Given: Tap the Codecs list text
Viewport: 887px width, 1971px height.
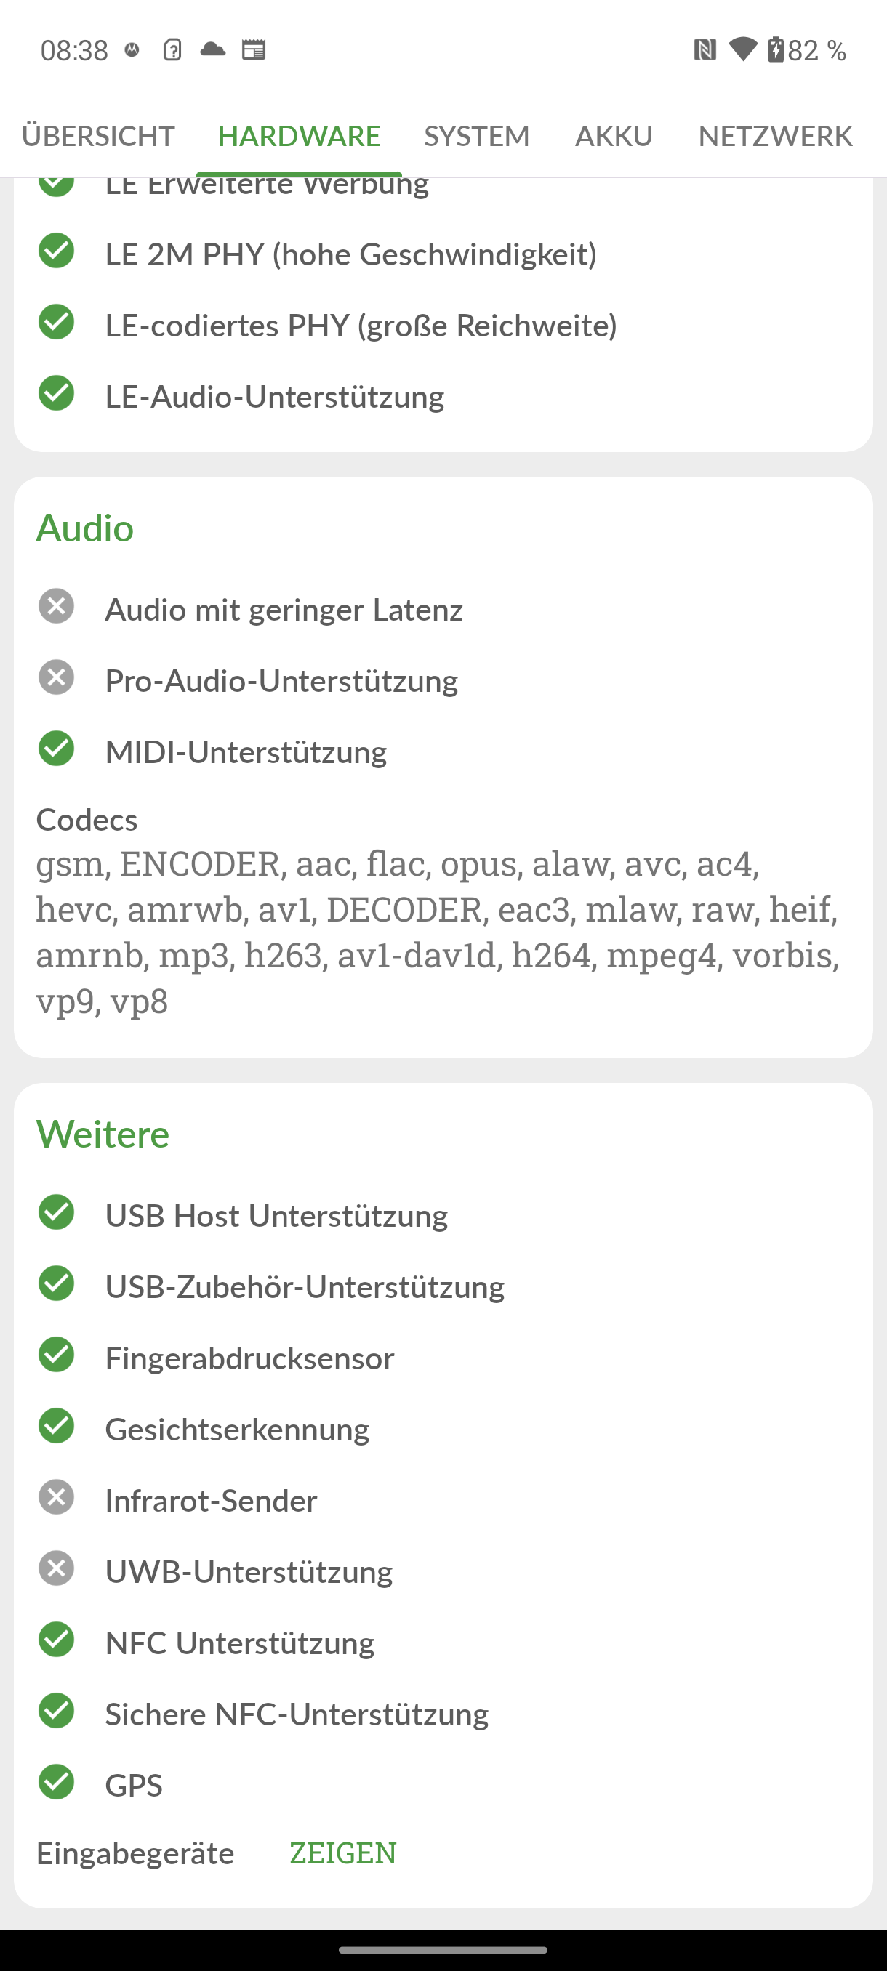Looking at the screenshot, I should click(x=436, y=932).
